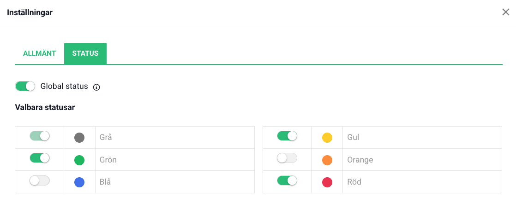Click the green color dot
The height and width of the screenshot is (209, 516).
[x=79, y=160]
